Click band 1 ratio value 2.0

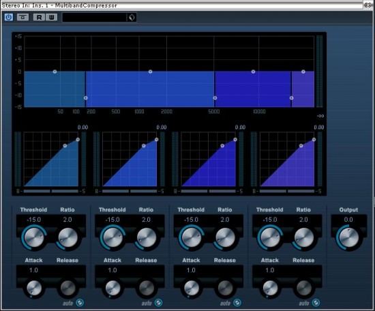(x=67, y=220)
